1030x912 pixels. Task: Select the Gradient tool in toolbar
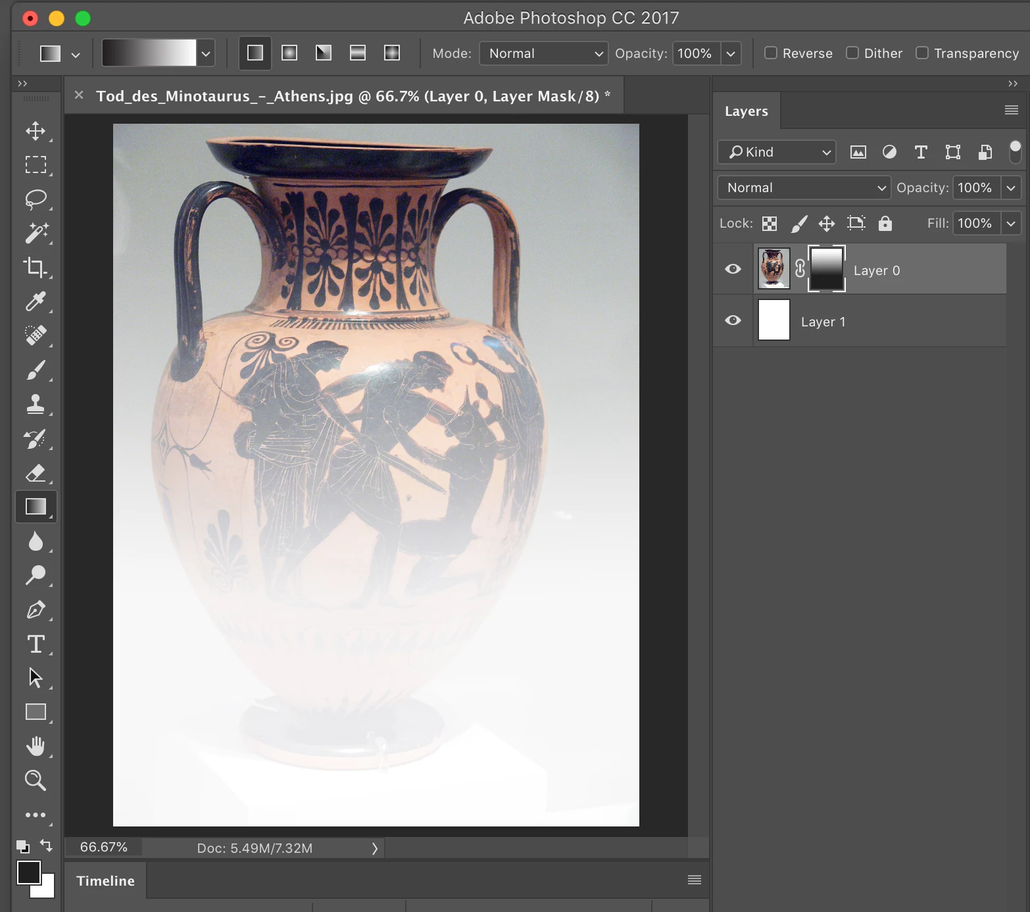(x=36, y=507)
